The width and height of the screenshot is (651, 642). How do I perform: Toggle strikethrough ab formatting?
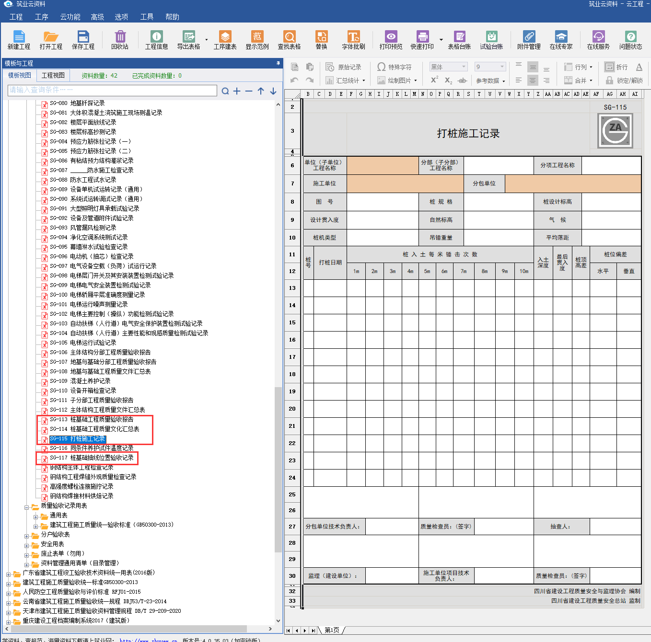462,80
